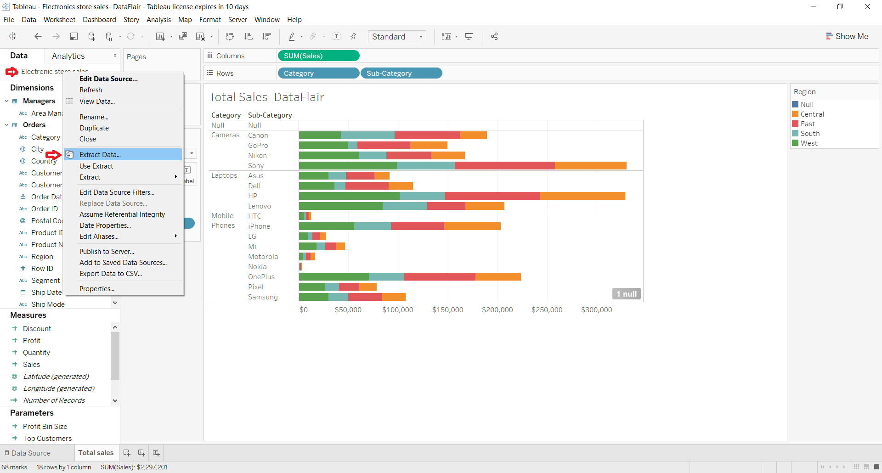
Task: Expand the Edit Aliases submenu
Action: tap(175, 236)
